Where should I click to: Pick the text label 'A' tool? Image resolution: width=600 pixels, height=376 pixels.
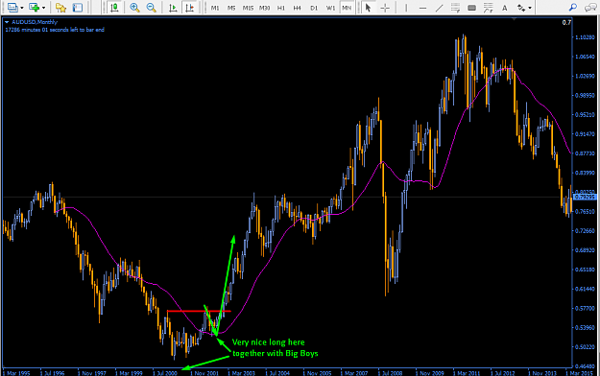tap(505, 8)
